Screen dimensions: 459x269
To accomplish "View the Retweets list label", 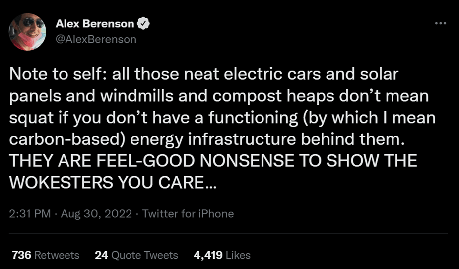I will coord(57,255).
